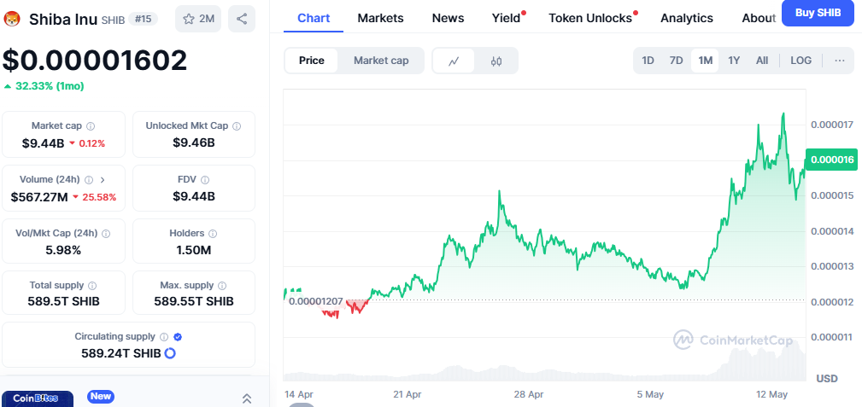The width and height of the screenshot is (862, 407).
Task: Expand Volume (24h) details chevron
Action: (103, 179)
